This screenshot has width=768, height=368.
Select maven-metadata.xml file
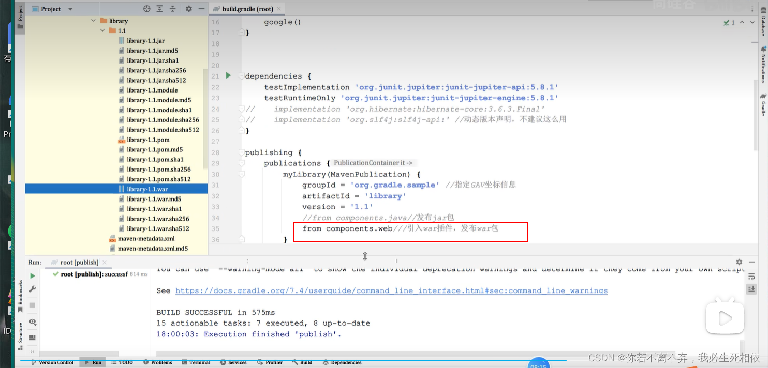point(146,239)
